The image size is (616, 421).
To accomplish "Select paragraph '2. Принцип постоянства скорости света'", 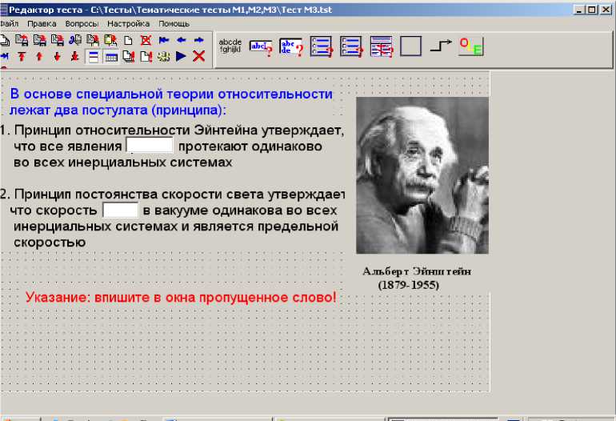I will point(173,219).
